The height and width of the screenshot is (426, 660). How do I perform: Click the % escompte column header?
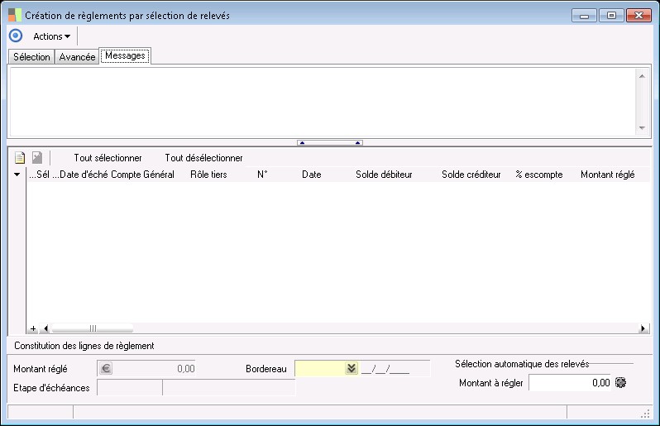539,175
